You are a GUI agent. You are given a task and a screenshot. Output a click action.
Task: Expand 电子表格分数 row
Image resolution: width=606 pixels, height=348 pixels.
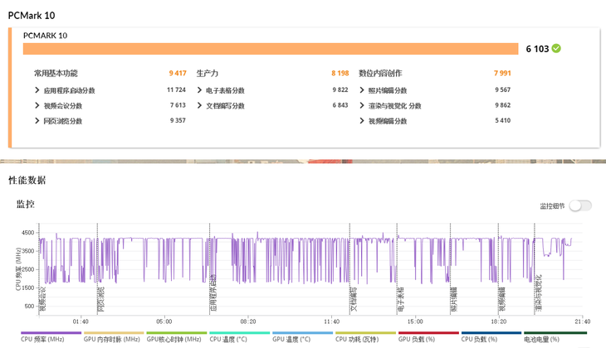[200, 90]
